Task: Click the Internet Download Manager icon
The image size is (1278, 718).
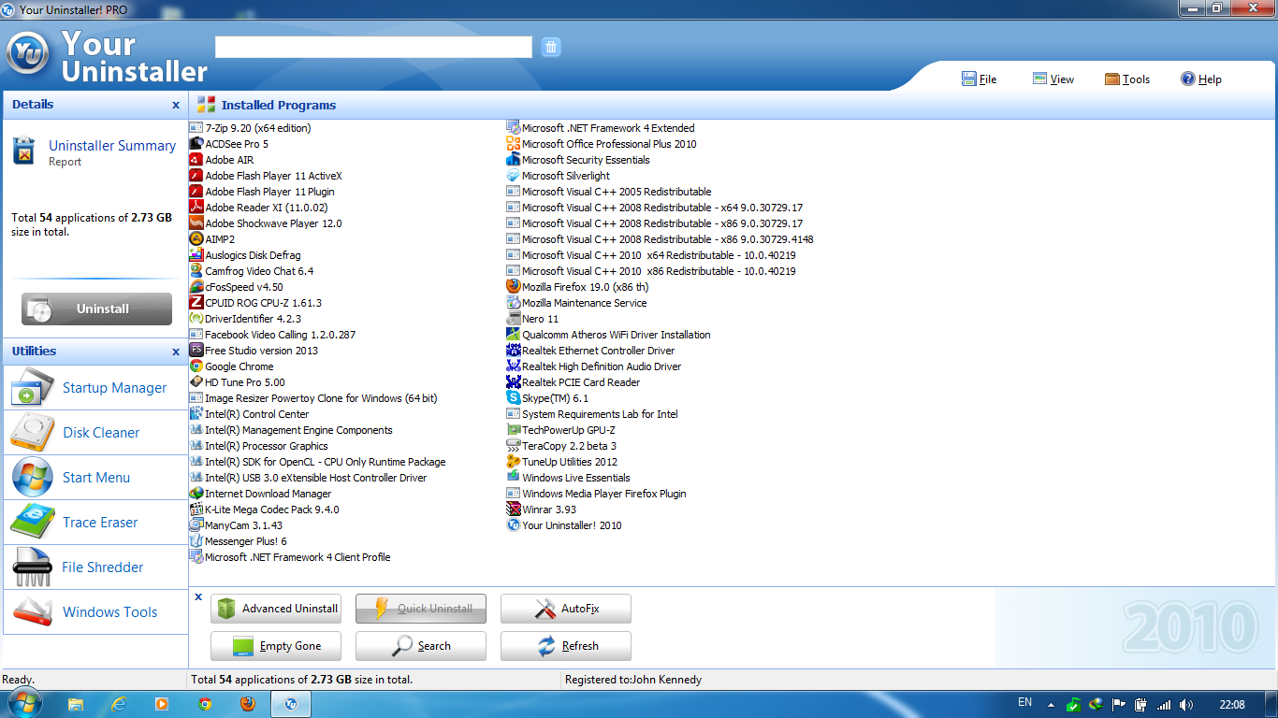Action: coord(196,494)
